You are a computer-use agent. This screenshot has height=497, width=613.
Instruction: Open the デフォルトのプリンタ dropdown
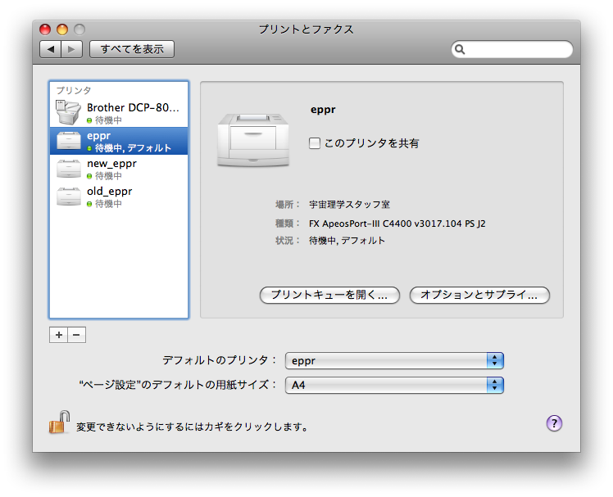tap(393, 360)
